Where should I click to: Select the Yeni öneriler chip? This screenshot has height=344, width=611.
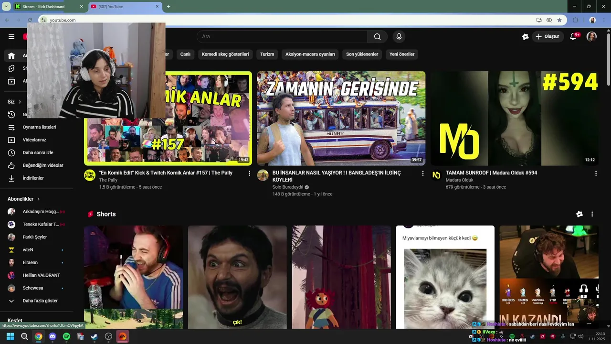402,54
